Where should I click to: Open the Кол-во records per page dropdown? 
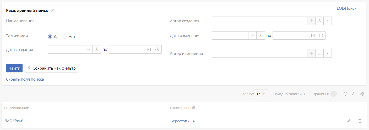(x=261, y=94)
